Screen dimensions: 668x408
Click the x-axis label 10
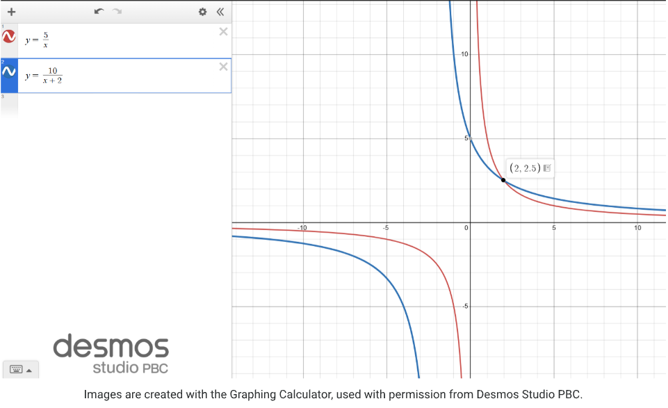pyautogui.click(x=637, y=228)
